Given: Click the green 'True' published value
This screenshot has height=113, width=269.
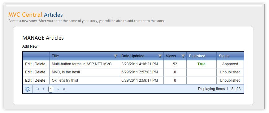Looking at the screenshot, I should tap(202, 64).
